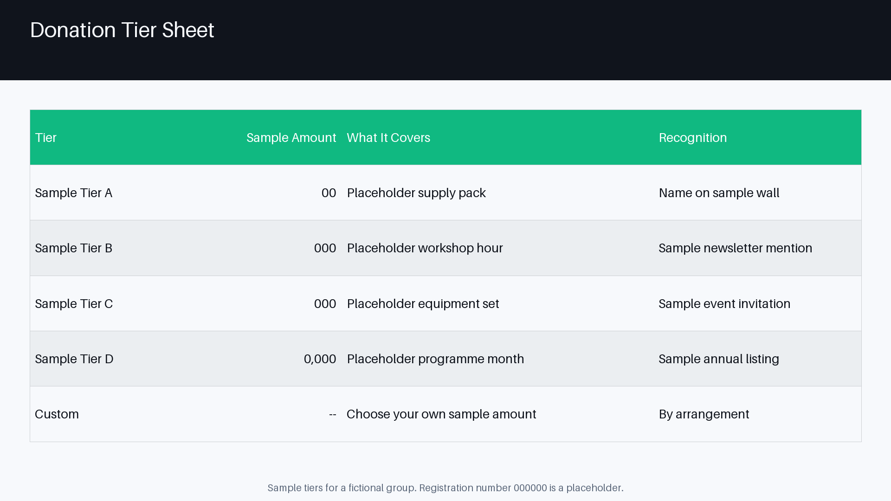Click the Recognition column header
891x501 pixels.
[x=693, y=138]
